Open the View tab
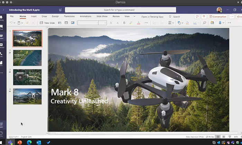 [127, 16]
